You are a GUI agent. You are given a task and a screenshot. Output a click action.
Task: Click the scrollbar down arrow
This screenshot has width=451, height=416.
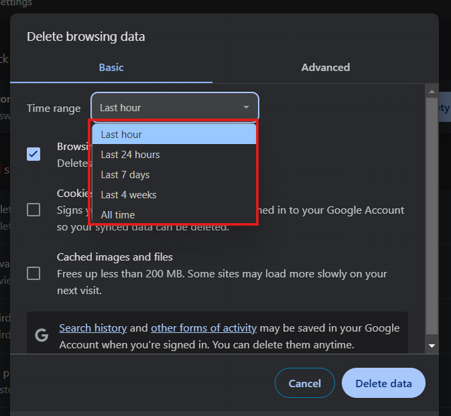click(x=432, y=346)
